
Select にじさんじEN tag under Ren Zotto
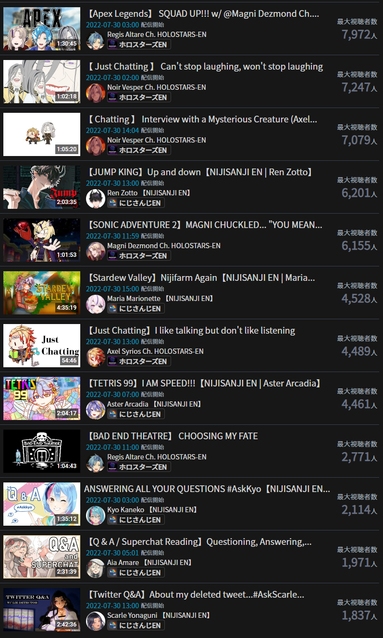click(136, 203)
